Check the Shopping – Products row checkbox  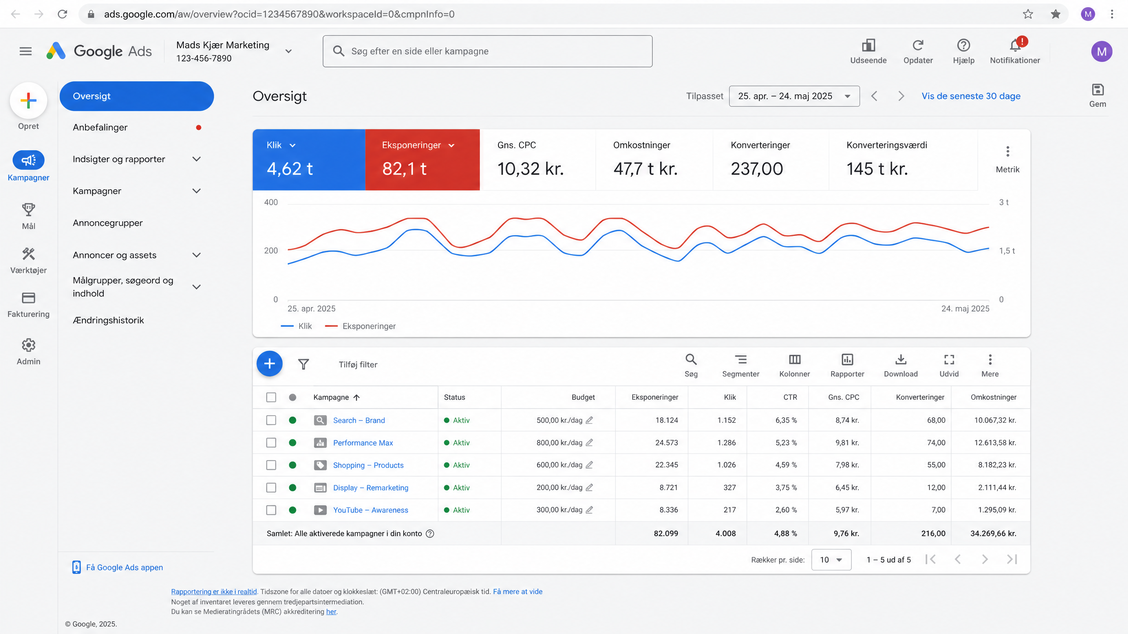click(271, 465)
